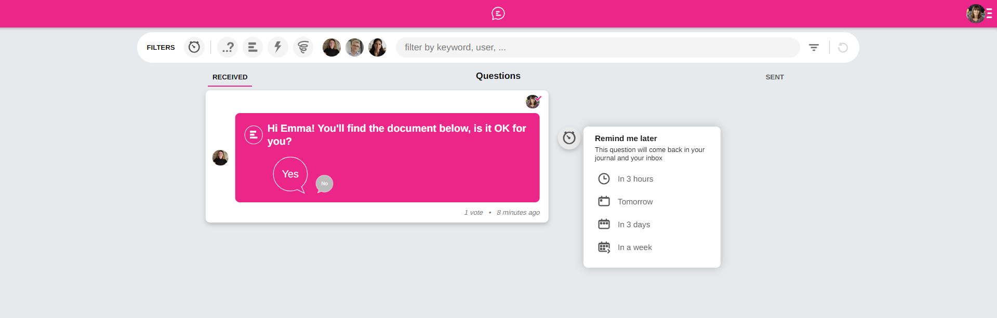Filter by first user avatar
This screenshot has width=997, height=318.
[x=331, y=47]
